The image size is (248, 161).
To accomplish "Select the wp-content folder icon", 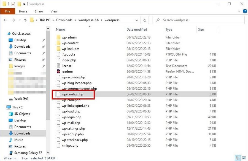I will (x=58, y=43).
